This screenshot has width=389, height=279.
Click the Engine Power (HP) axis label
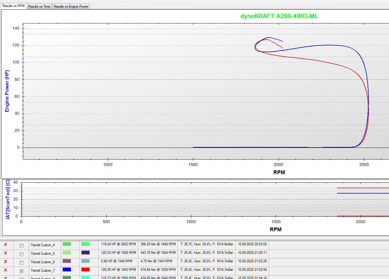point(7,91)
